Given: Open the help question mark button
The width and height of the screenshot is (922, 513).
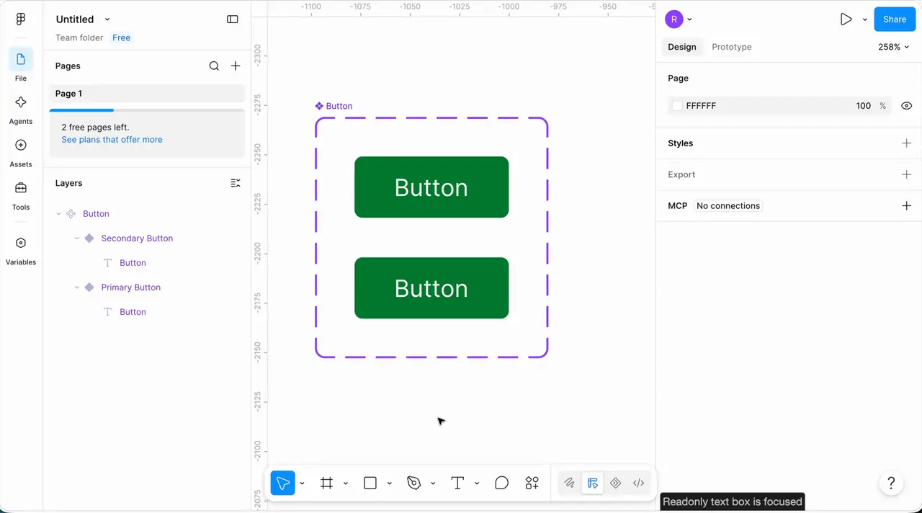Looking at the screenshot, I should coord(891,483).
